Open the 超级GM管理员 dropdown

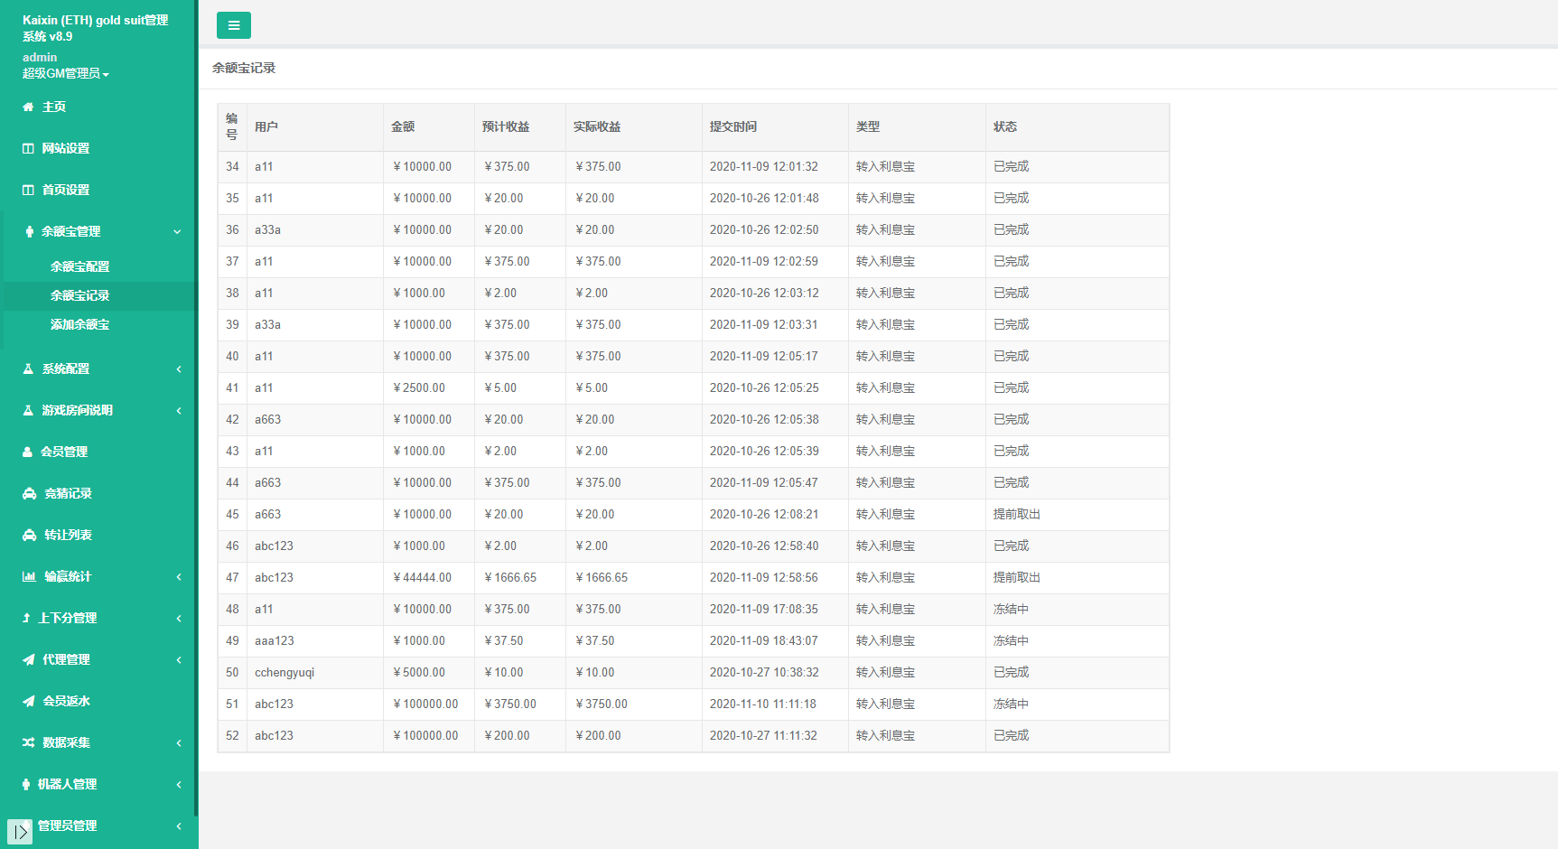(65, 74)
